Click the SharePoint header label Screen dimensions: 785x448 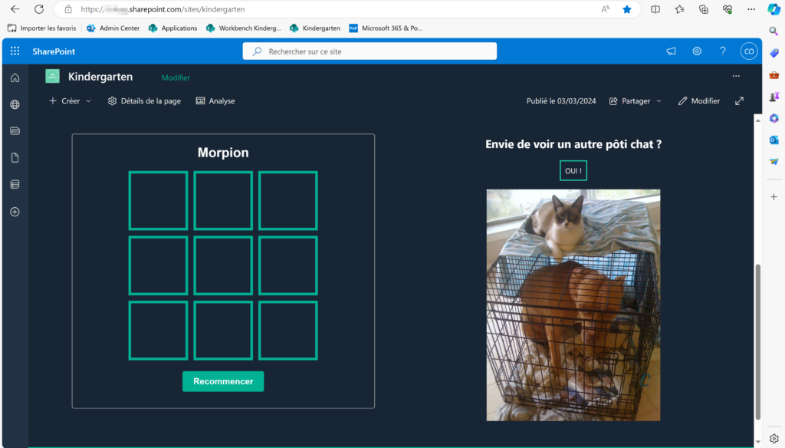click(54, 51)
